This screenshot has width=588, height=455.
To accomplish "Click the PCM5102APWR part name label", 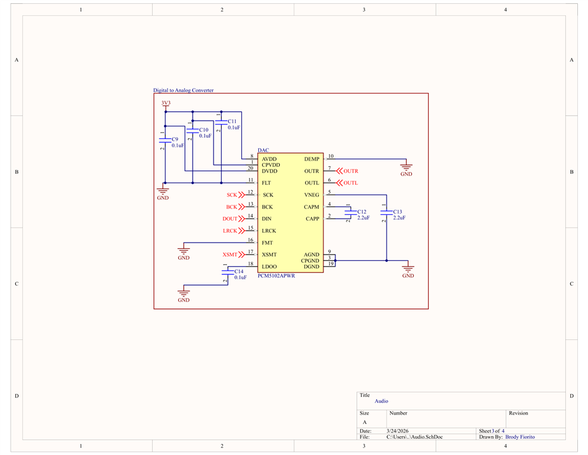I will [x=277, y=276].
